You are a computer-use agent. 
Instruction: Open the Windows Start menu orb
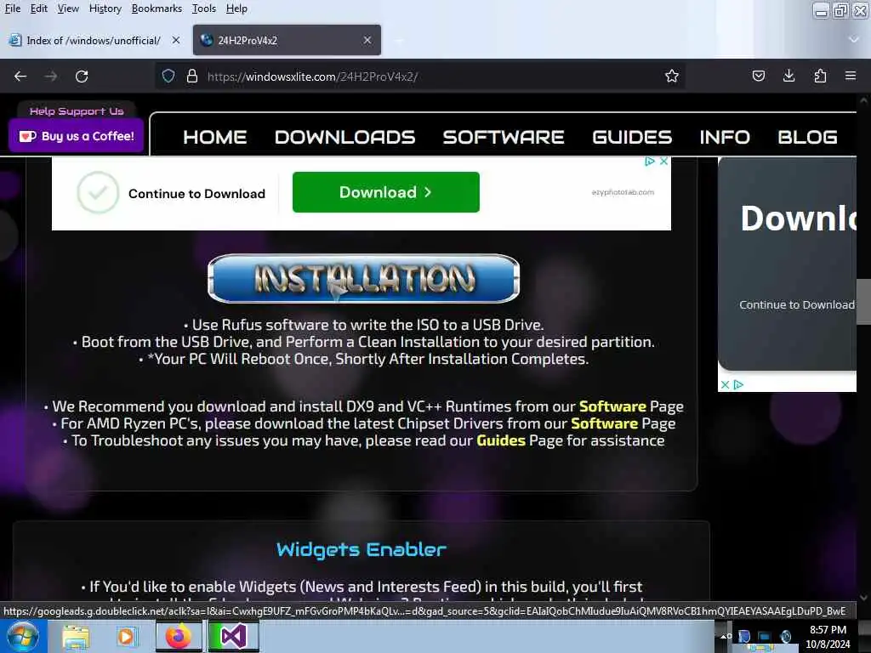[22, 636]
